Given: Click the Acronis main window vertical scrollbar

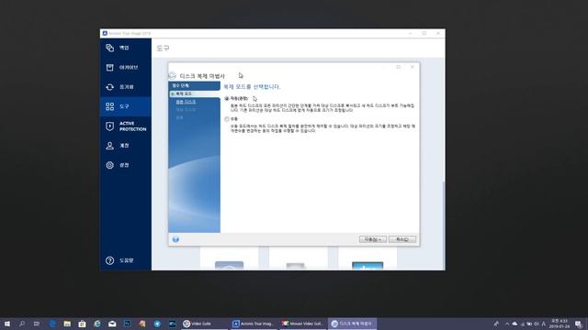Looking at the screenshot, I should point(444,225).
